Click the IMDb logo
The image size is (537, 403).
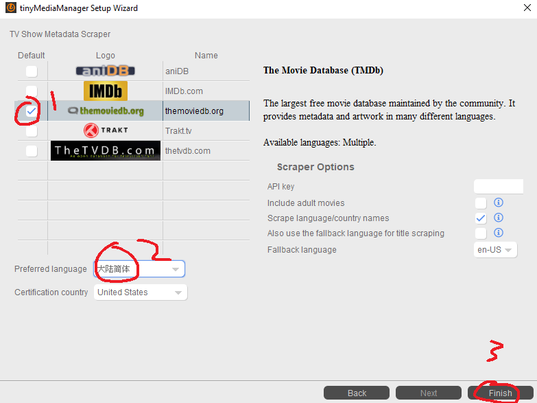[x=106, y=91]
